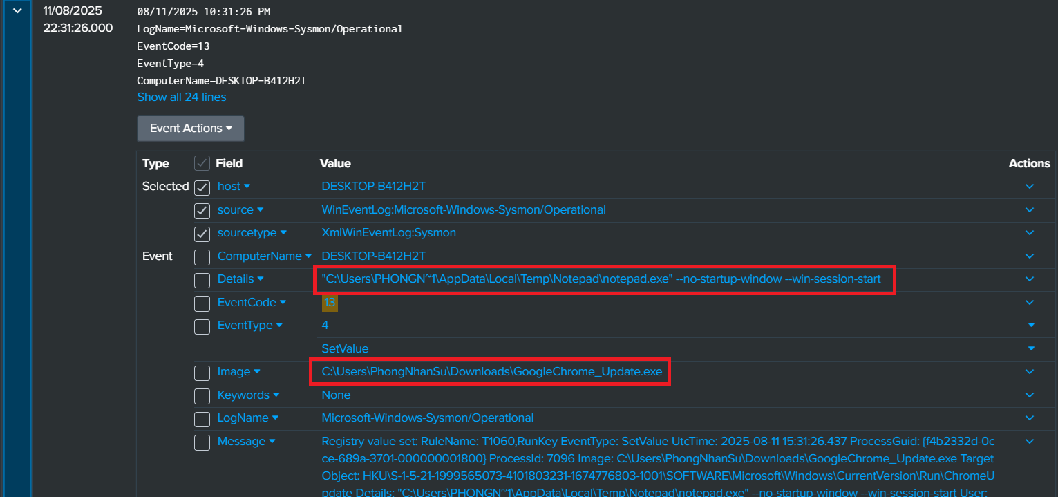Open actions chevron for Details row
The width and height of the screenshot is (1058, 497).
click(x=1030, y=279)
